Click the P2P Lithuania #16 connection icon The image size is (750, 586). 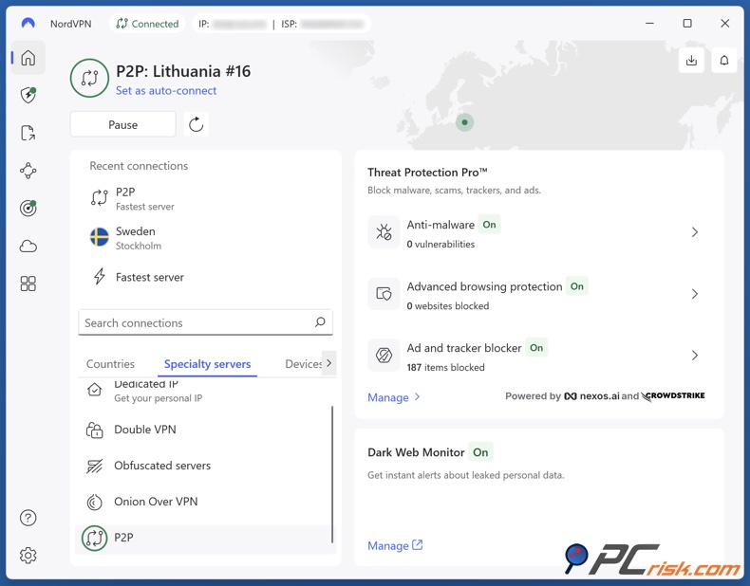(x=89, y=78)
